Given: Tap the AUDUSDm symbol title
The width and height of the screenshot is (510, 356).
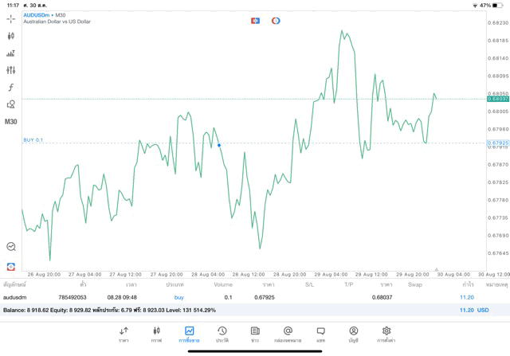Looking at the screenshot, I should click(38, 15).
